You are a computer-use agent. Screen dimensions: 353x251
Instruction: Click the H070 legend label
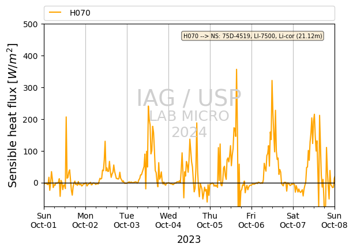80,13
